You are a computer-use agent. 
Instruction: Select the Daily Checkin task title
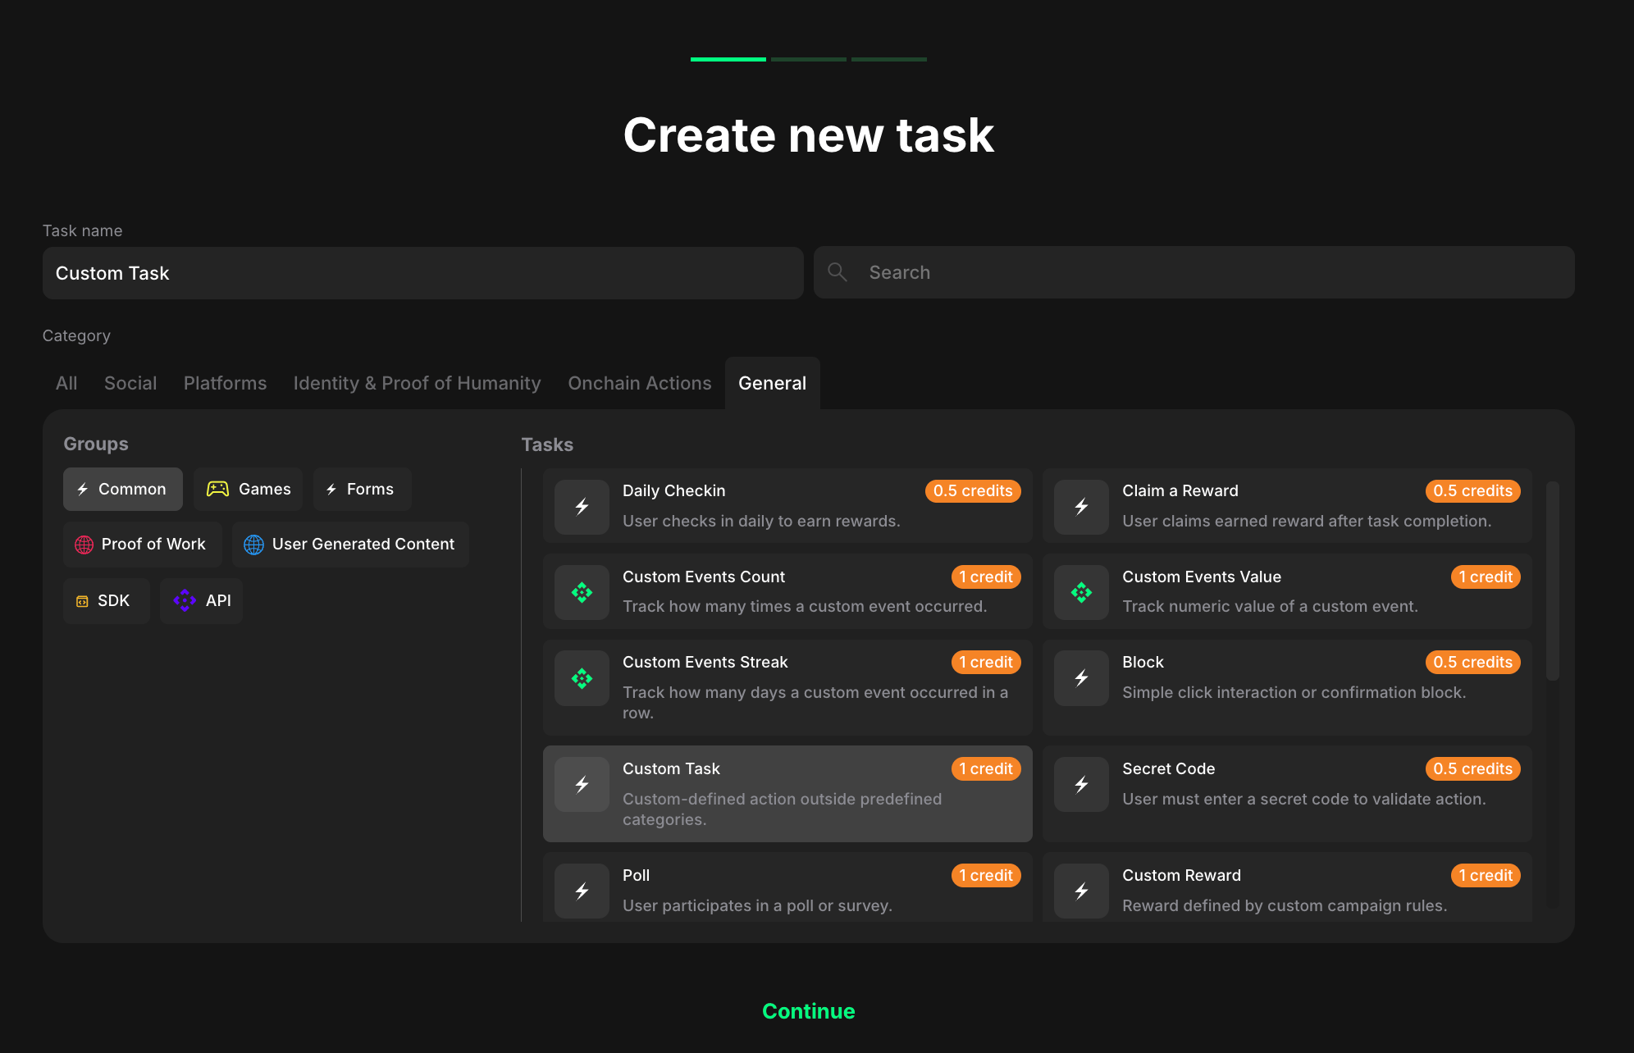click(x=673, y=490)
